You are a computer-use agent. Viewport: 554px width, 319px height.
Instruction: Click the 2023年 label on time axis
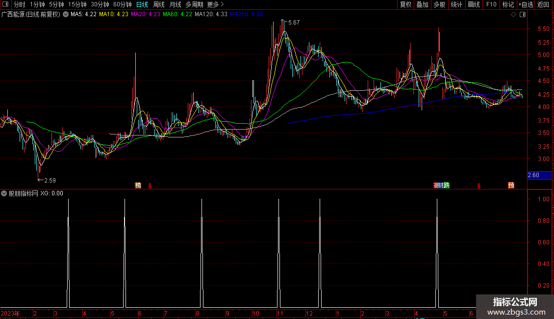(x=10, y=314)
